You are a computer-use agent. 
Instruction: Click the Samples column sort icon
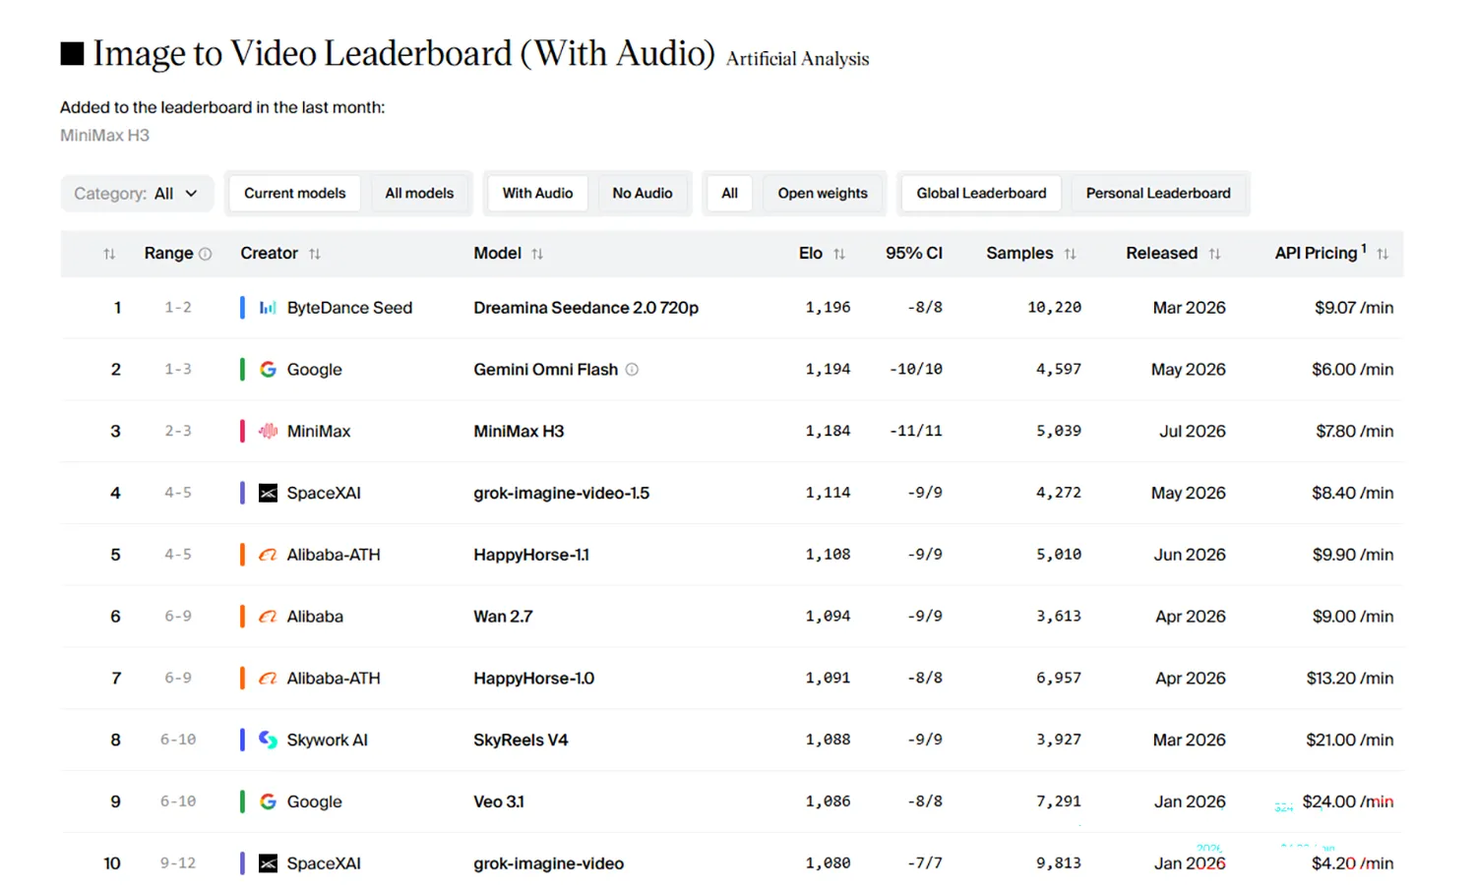pyautogui.click(x=1070, y=254)
